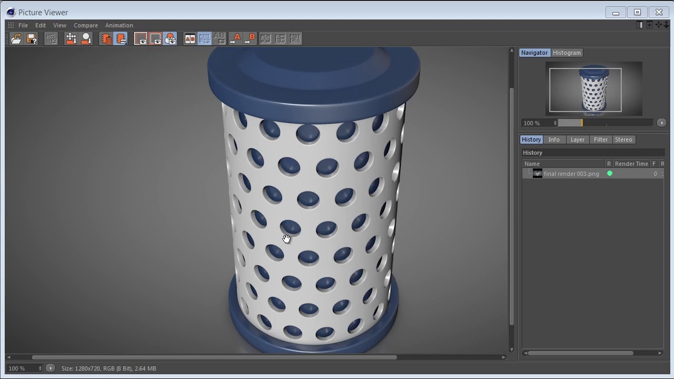Set current image as A
674x379 pixels.
click(235, 38)
